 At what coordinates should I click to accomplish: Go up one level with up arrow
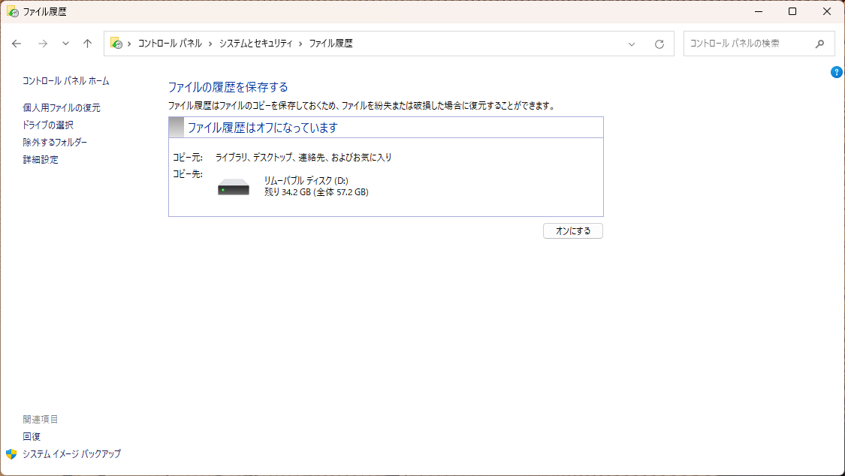(x=87, y=44)
